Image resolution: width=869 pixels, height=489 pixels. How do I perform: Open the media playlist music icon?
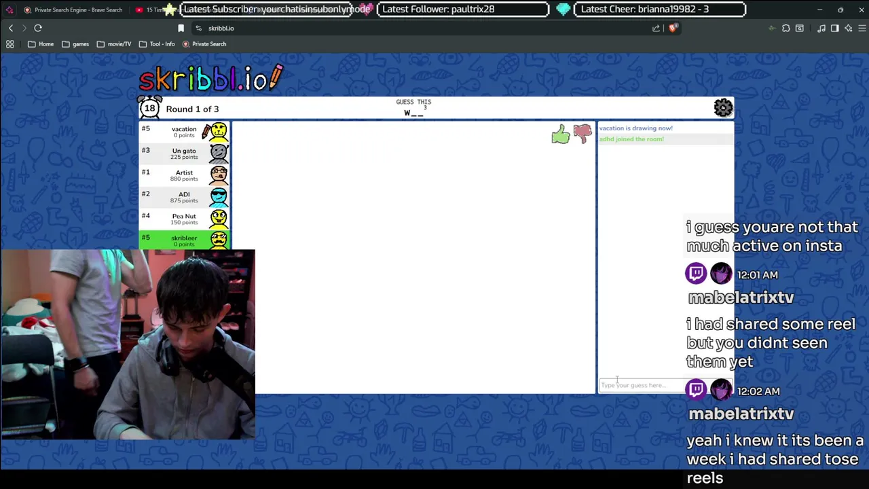821,28
